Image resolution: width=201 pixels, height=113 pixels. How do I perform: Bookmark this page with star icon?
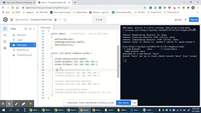(x=145, y=8)
